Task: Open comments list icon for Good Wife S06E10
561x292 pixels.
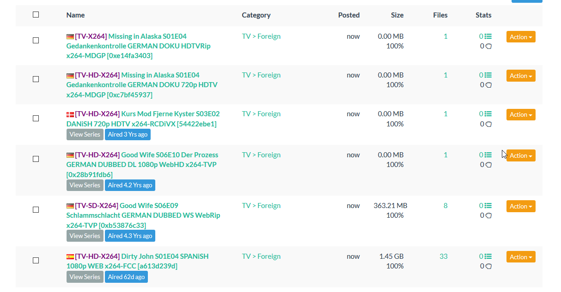Action: [488, 155]
